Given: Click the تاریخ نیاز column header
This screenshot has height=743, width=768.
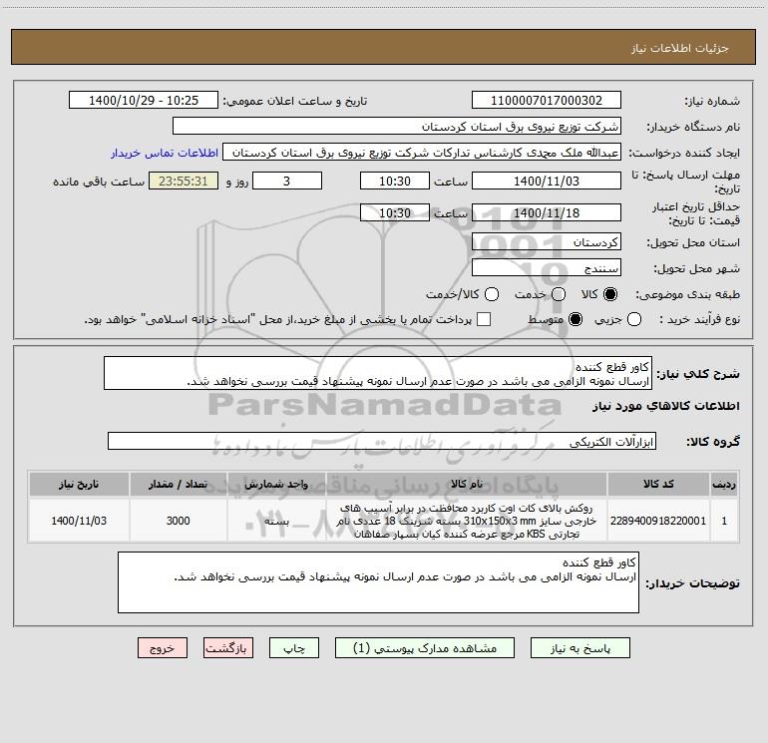Looking at the screenshot, I should click(79, 484).
